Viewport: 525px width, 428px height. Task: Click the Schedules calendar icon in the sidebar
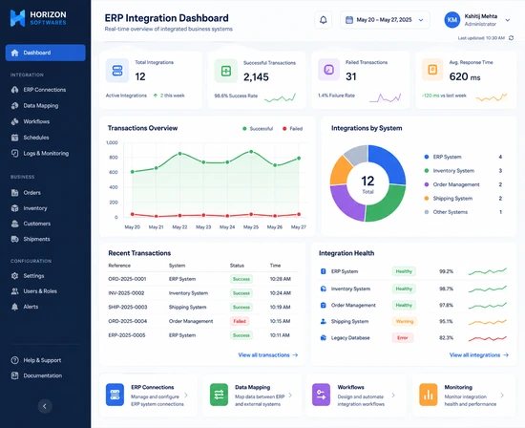coord(14,138)
